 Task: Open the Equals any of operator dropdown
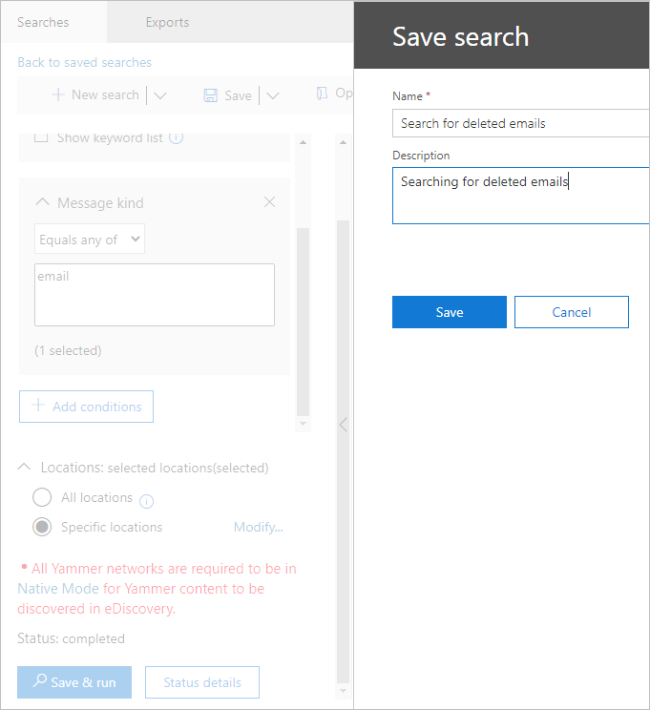(x=89, y=240)
